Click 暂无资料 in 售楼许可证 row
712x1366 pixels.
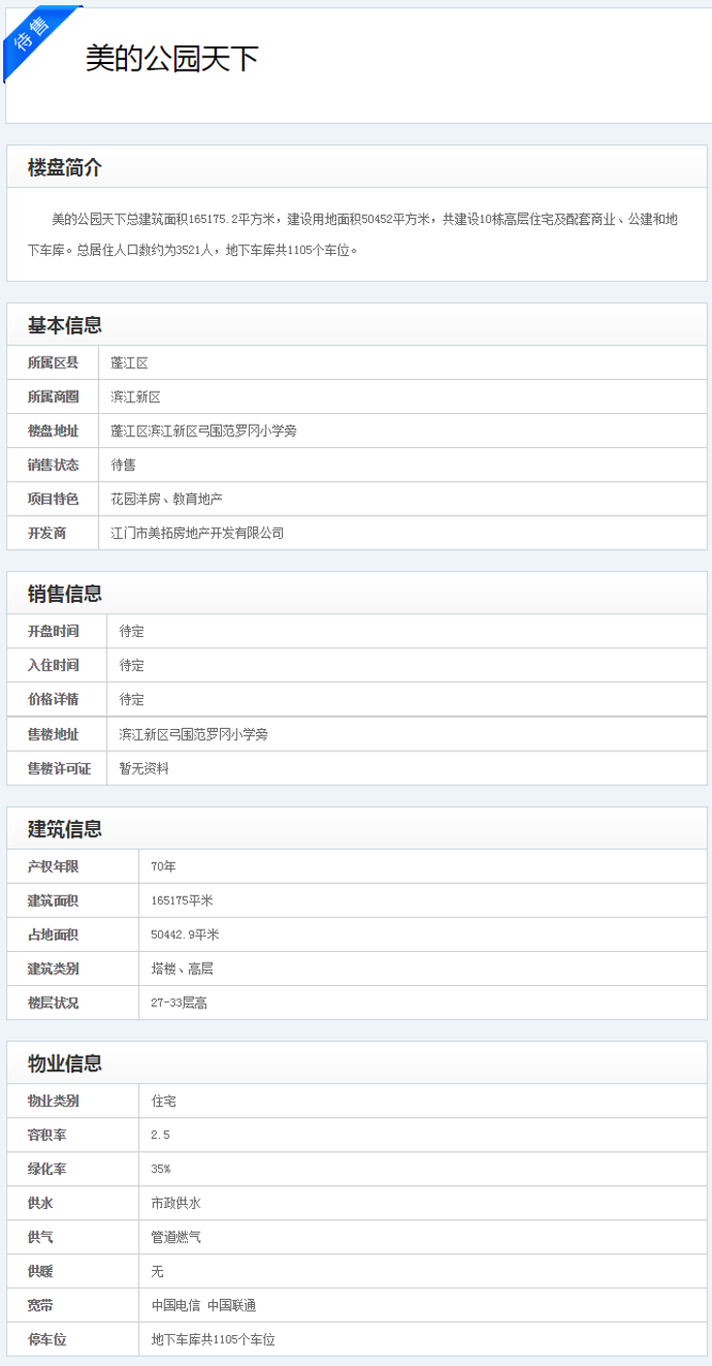144,768
